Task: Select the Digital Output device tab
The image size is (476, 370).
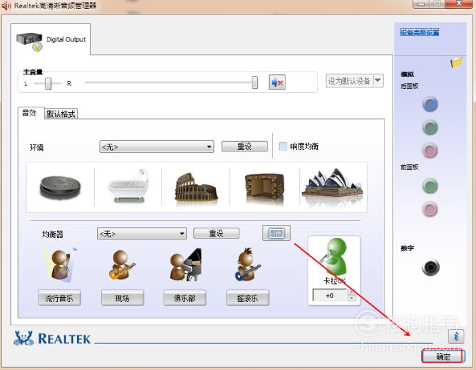Action: pos(51,39)
